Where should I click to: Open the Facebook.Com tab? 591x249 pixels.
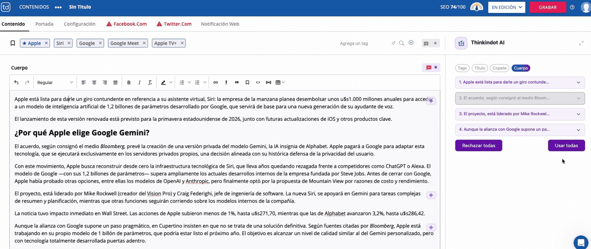pos(127,24)
